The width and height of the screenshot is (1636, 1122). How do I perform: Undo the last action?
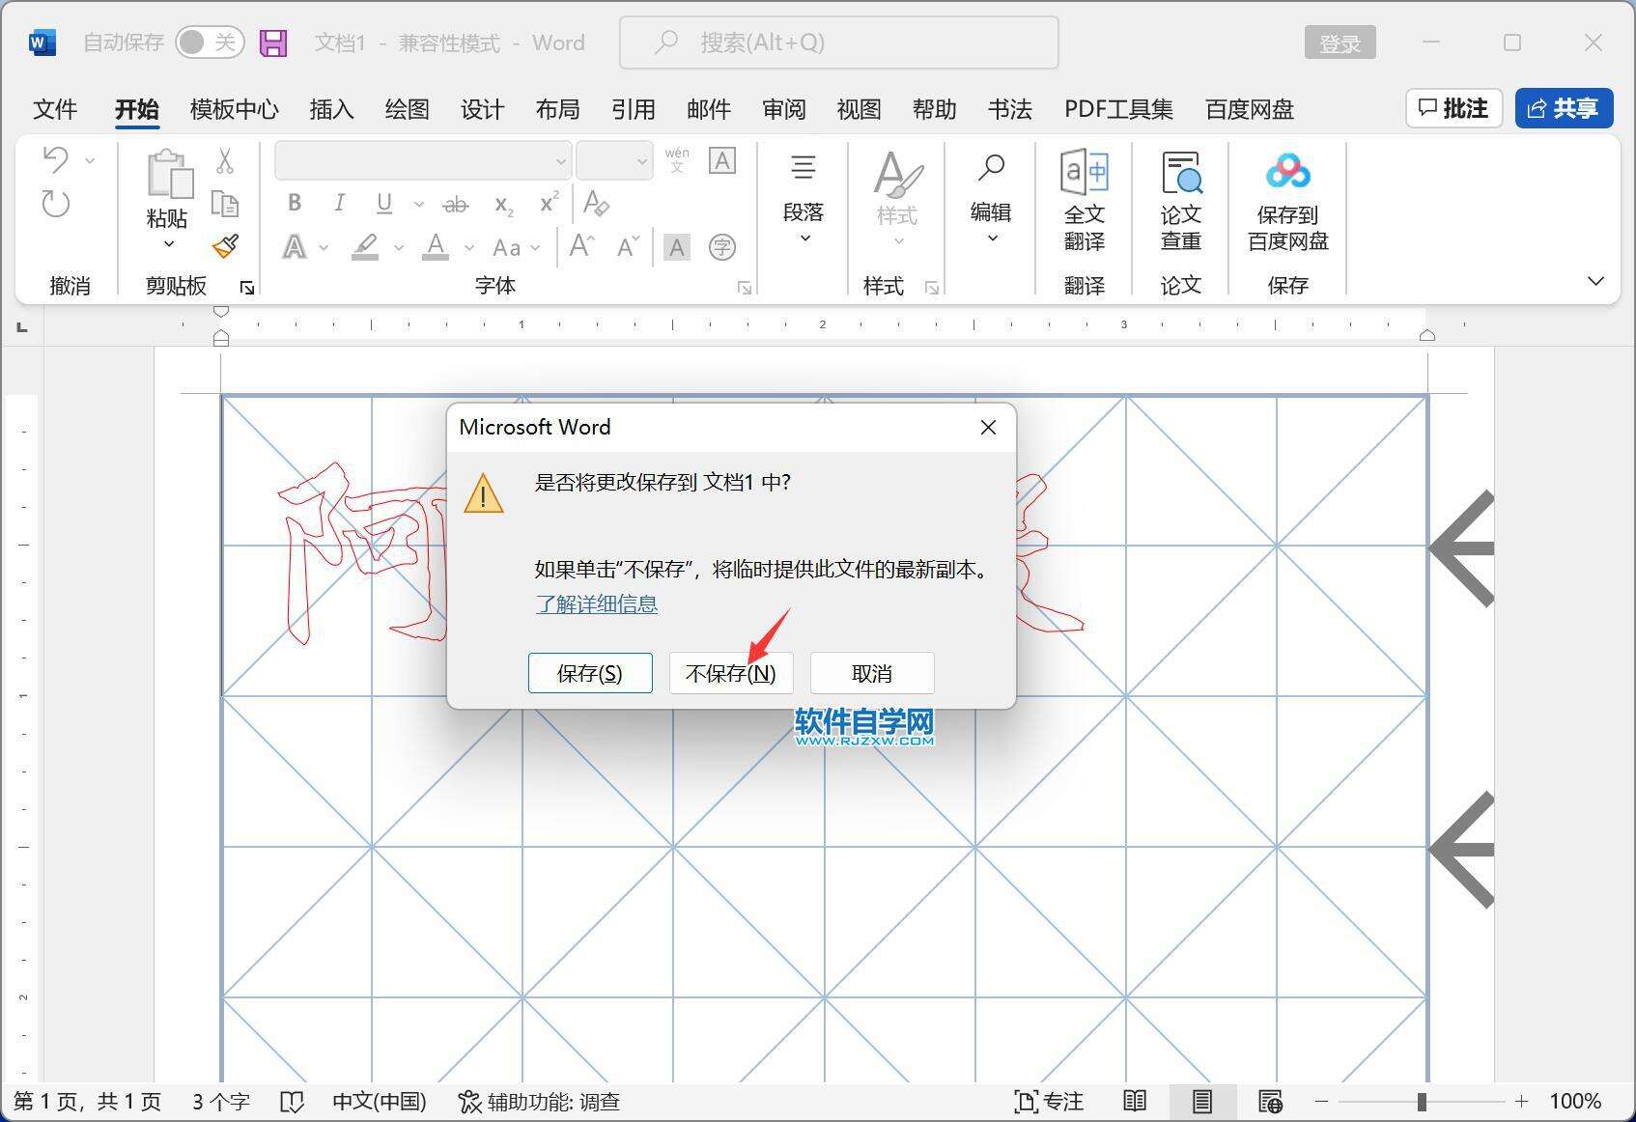pos(56,159)
